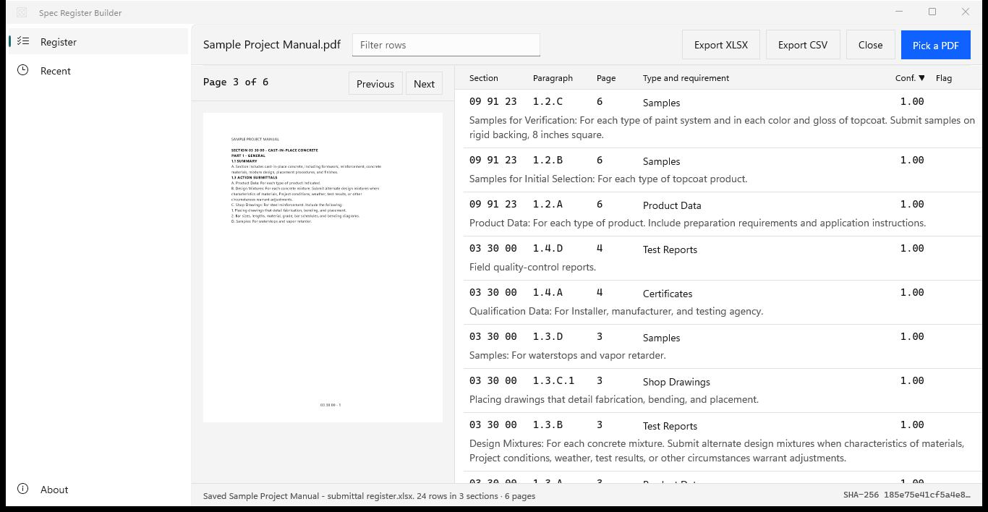Click 'Samples for Initial Selection' requirement text
This screenshot has height=512, width=988.
(x=608, y=179)
